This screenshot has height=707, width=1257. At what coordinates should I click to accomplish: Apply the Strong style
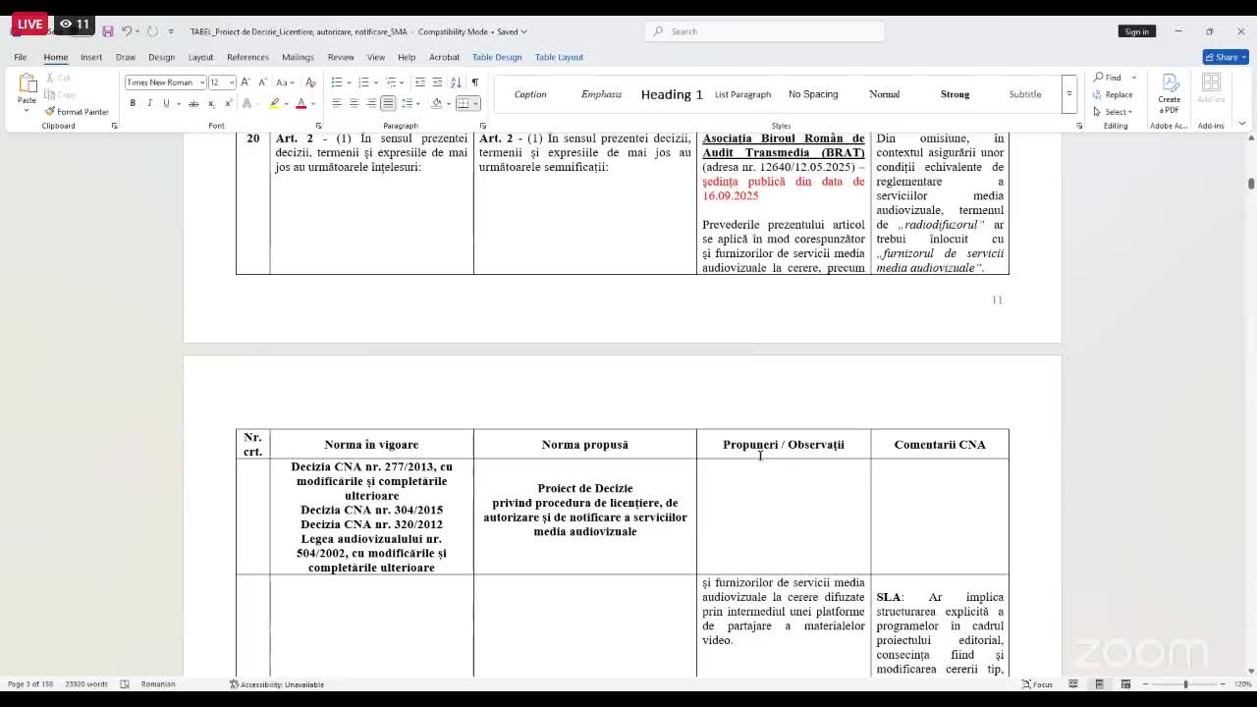(955, 94)
